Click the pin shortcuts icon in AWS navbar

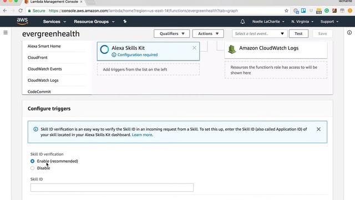[x=125, y=21]
